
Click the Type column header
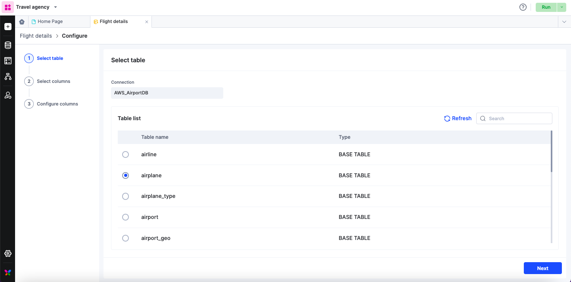[345, 137]
